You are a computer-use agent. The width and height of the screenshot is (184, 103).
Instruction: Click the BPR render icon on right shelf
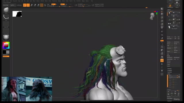(x=162, y=9)
